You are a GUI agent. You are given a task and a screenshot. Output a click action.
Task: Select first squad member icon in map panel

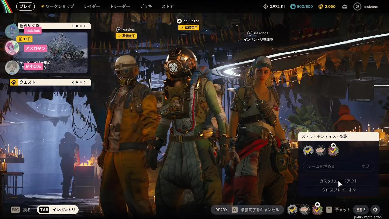(x=308, y=151)
